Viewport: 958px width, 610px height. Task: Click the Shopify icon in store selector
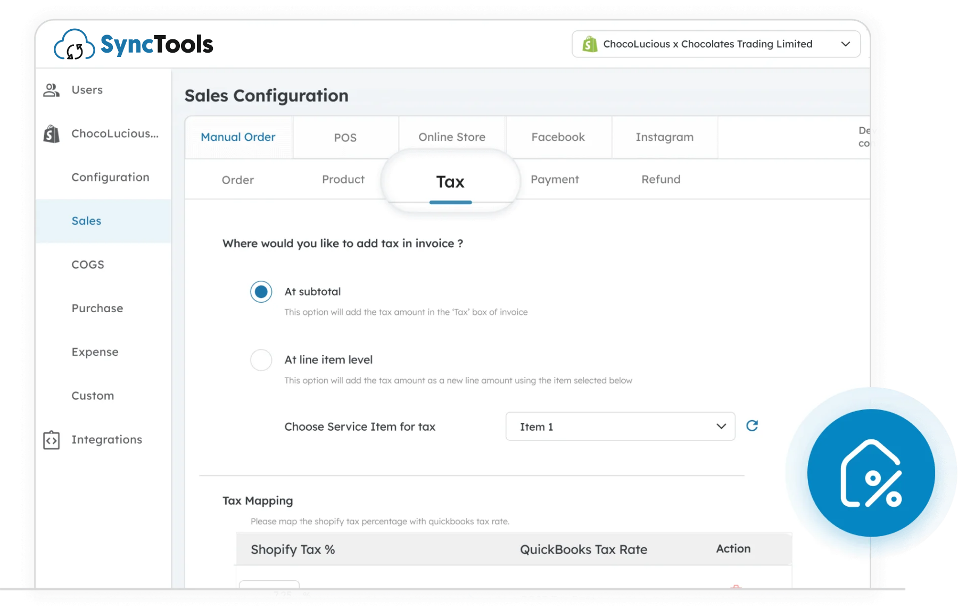[589, 44]
